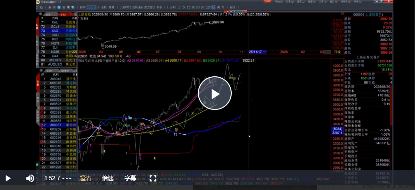Screen dimensions: 415x190
Task: Mute the video with the speaker icon
Action: click(30, 178)
